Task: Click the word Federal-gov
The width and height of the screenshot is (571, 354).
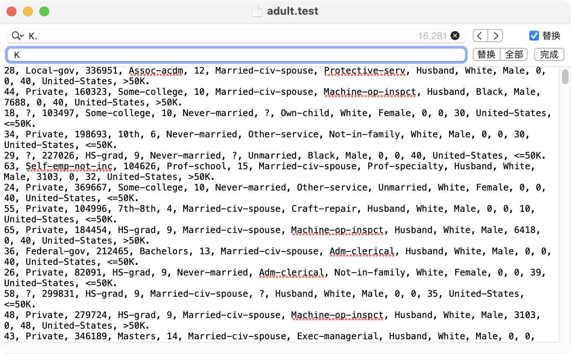Action: point(55,251)
